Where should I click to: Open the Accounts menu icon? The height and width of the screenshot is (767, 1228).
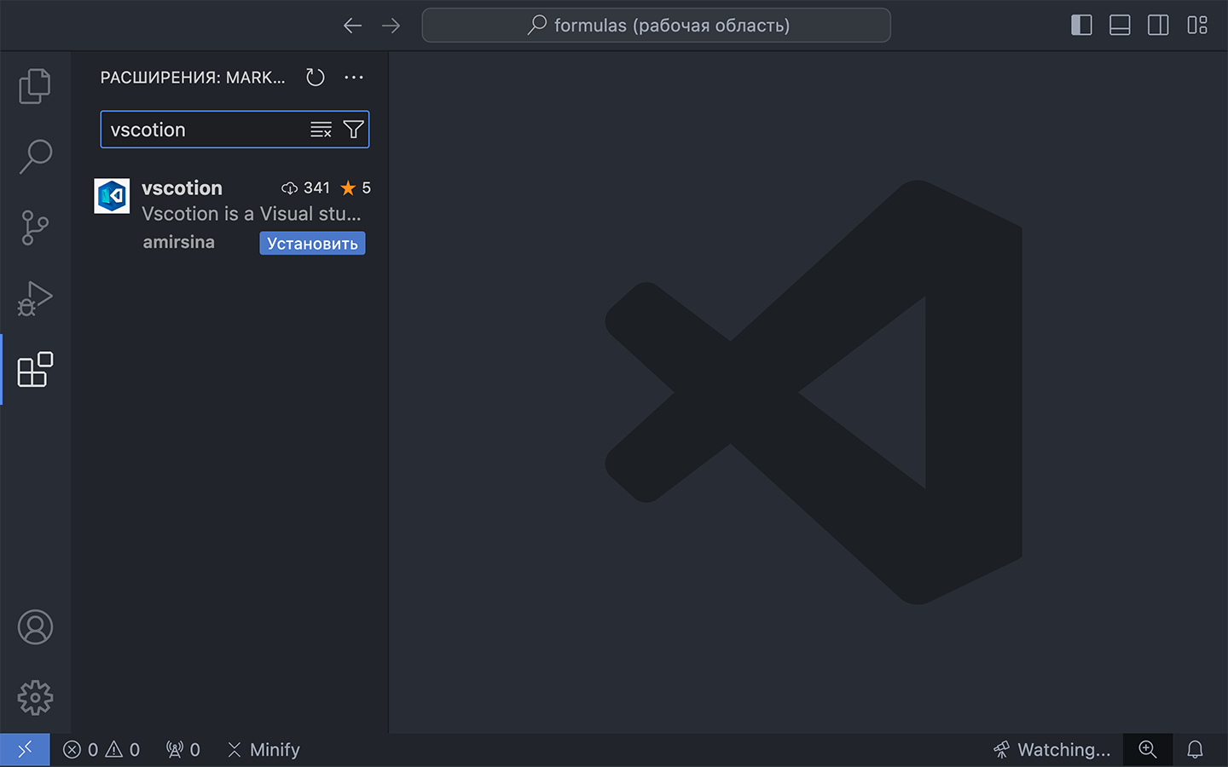point(35,627)
